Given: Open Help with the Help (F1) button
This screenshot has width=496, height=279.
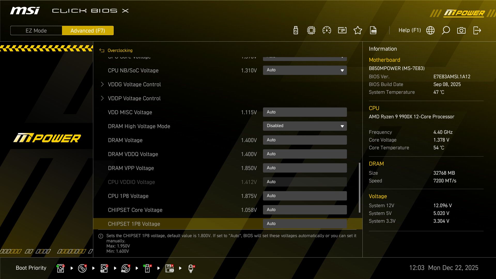Looking at the screenshot, I should point(410,30).
